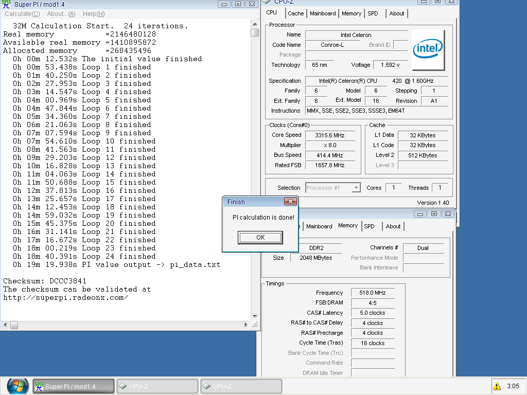Click the Loop 24 finished line

pos(84,256)
